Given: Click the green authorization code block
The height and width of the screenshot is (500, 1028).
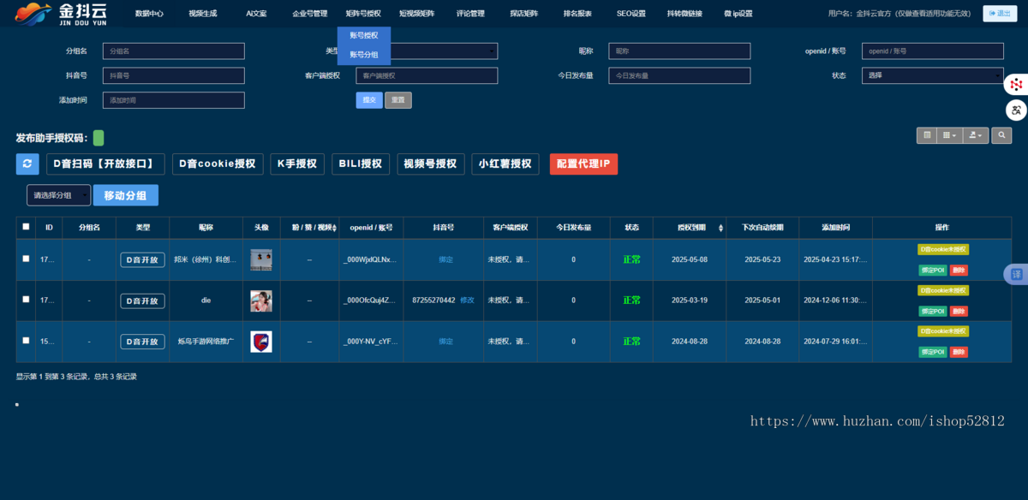Looking at the screenshot, I should 99,138.
